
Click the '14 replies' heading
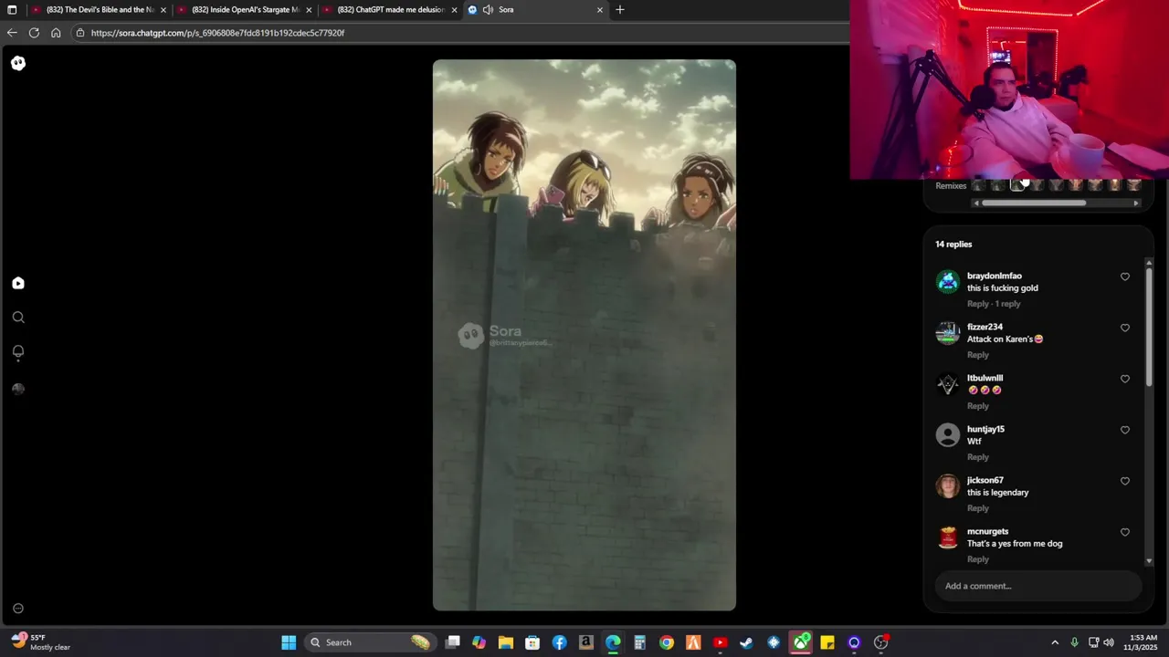point(953,245)
